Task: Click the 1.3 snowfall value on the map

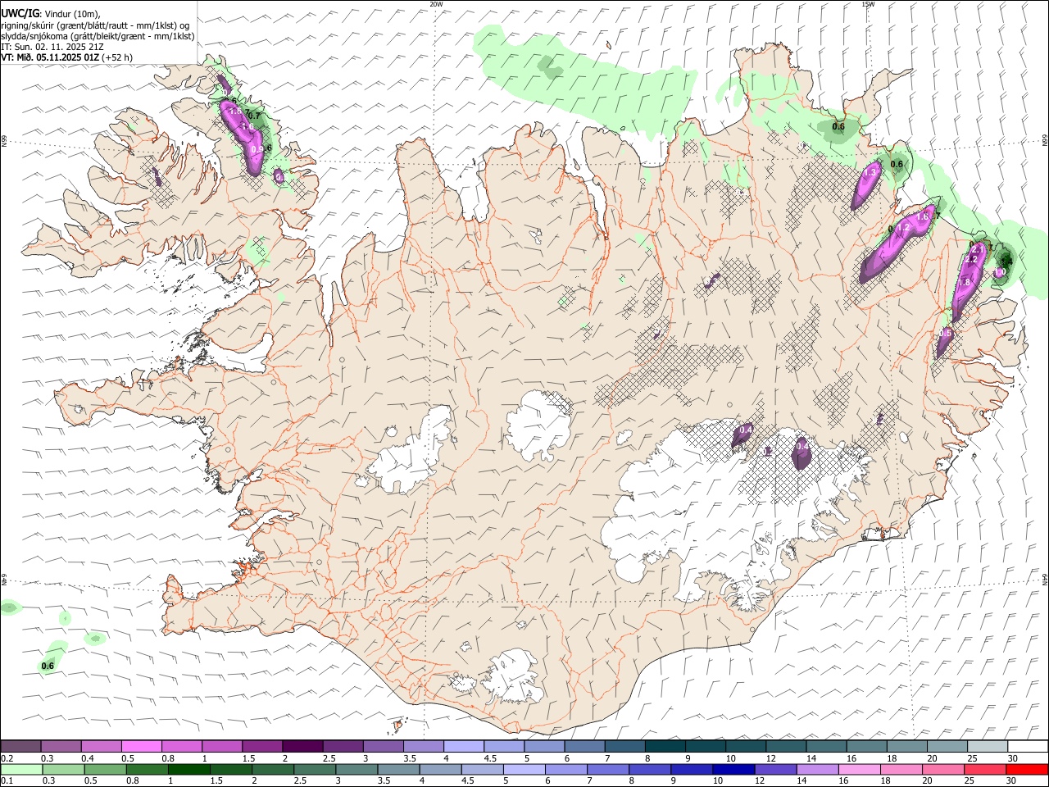Action: pos(870,172)
